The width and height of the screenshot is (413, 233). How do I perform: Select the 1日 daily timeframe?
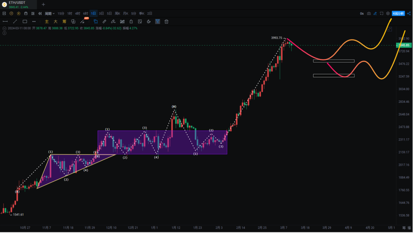(94, 13)
